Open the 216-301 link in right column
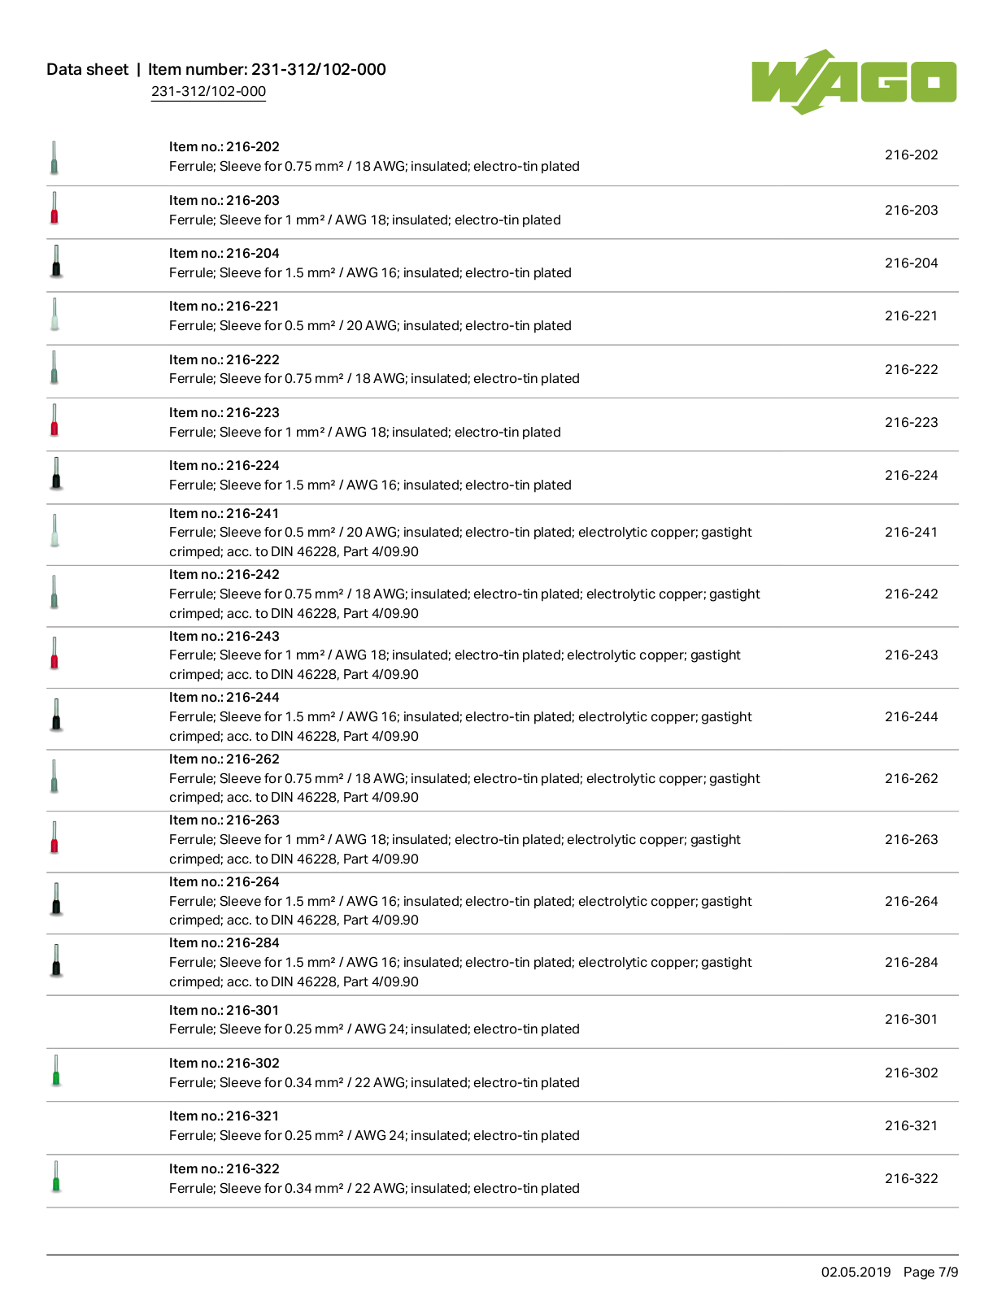This screenshot has width=1006, height=1301. click(911, 1019)
